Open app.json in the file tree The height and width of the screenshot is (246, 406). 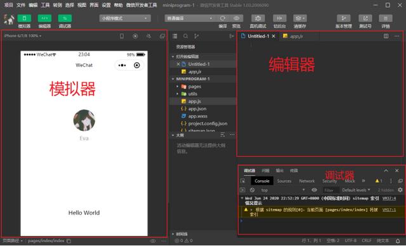197,109
